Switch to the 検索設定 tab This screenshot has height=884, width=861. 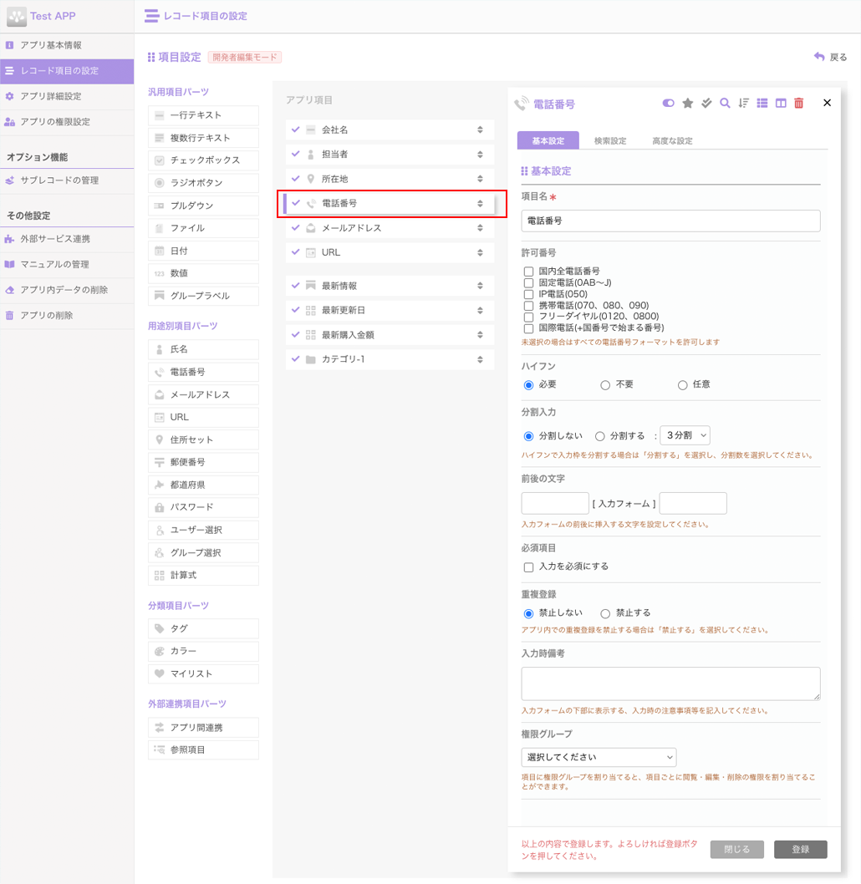(x=610, y=140)
